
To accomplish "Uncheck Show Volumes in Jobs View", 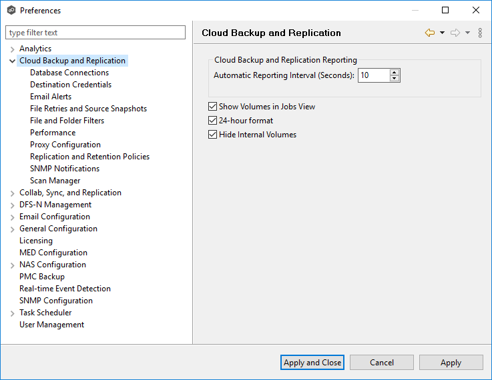I will point(213,107).
